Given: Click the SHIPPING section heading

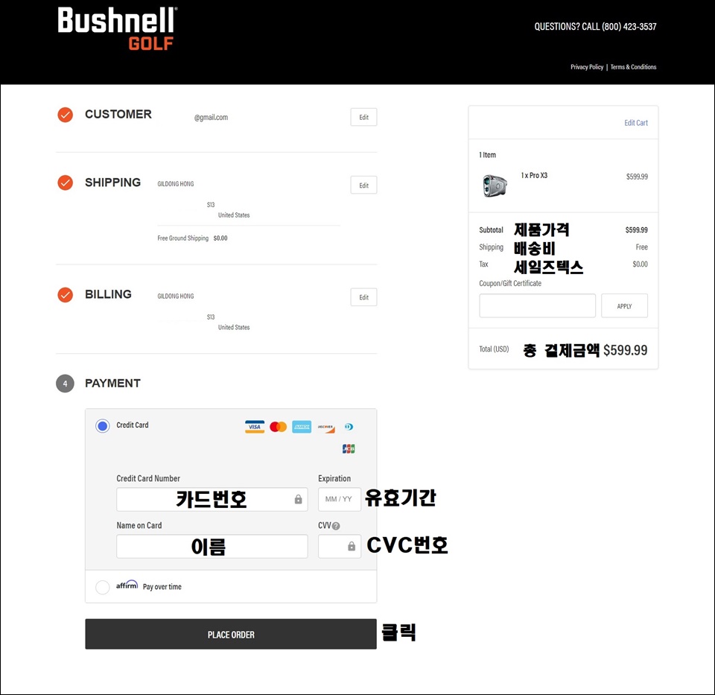Looking at the screenshot, I should pyautogui.click(x=112, y=183).
